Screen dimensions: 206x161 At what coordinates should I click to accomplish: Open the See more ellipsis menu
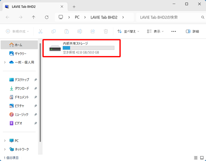[173, 31]
